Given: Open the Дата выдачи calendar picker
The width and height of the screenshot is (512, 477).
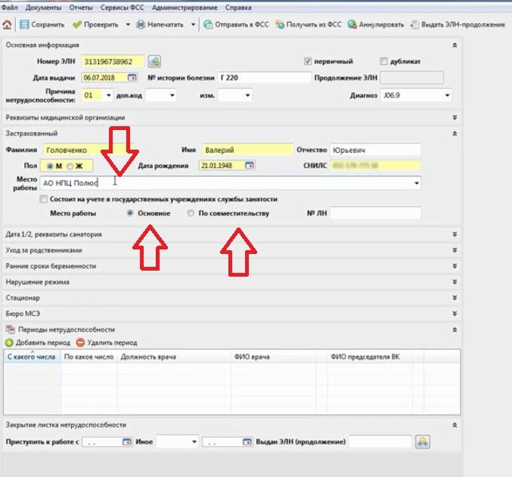Looking at the screenshot, I should pos(132,77).
